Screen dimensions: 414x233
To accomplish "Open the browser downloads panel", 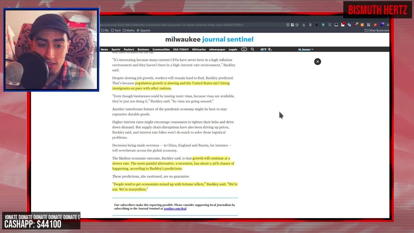I will pyautogui.click(x=304, y=25).
